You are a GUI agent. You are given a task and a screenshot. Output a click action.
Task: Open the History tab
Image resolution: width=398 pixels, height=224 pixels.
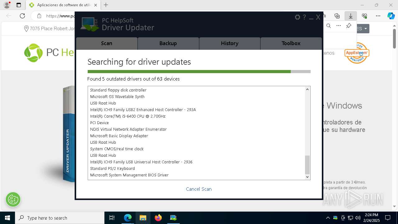pos(229,43)
